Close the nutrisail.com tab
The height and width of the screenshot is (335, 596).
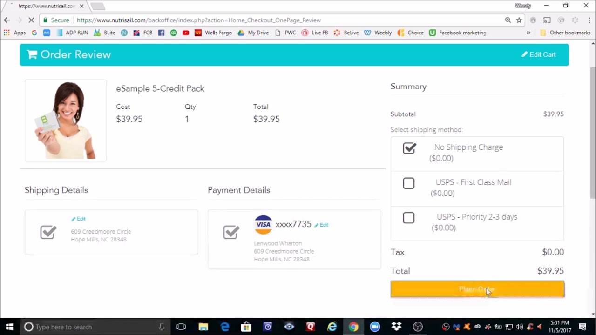pos(82,6)
